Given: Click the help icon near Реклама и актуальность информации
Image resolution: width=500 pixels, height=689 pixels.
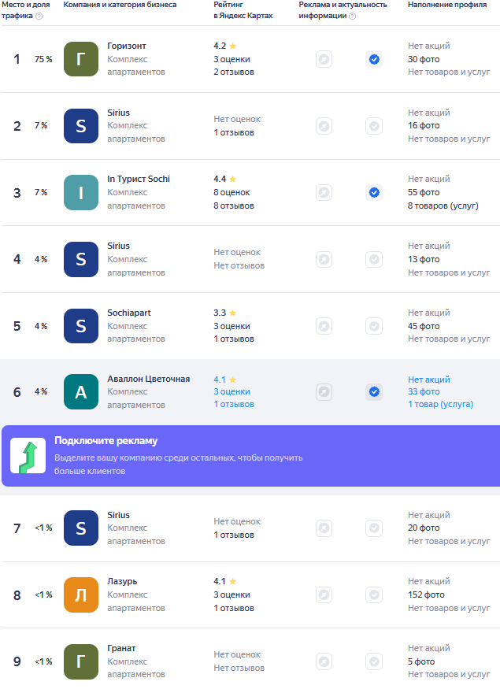Looking at the screenshot, I should (353, 17).
